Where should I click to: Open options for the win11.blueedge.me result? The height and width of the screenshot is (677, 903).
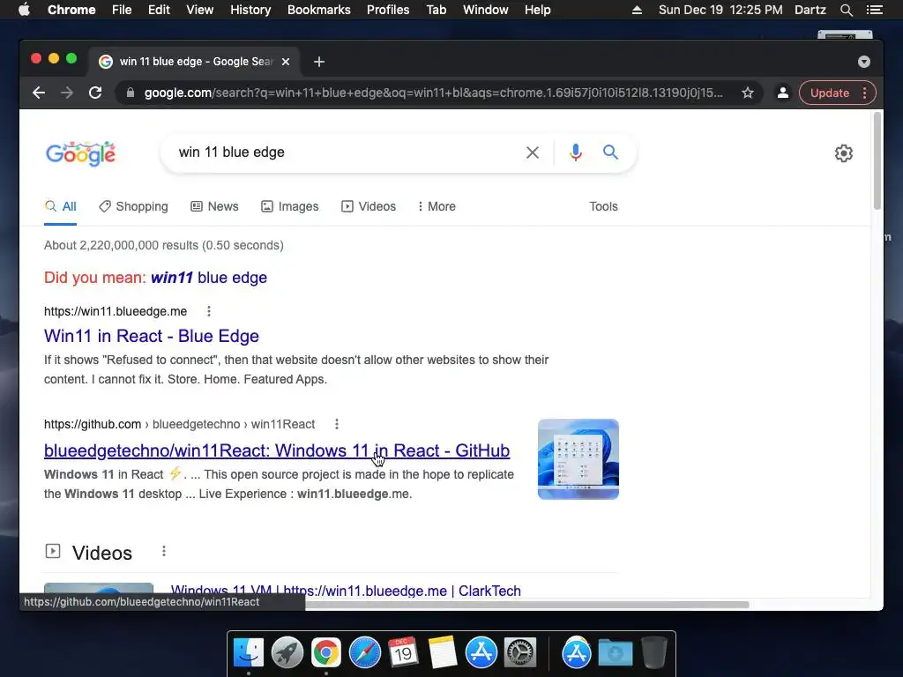click(209, 311)
